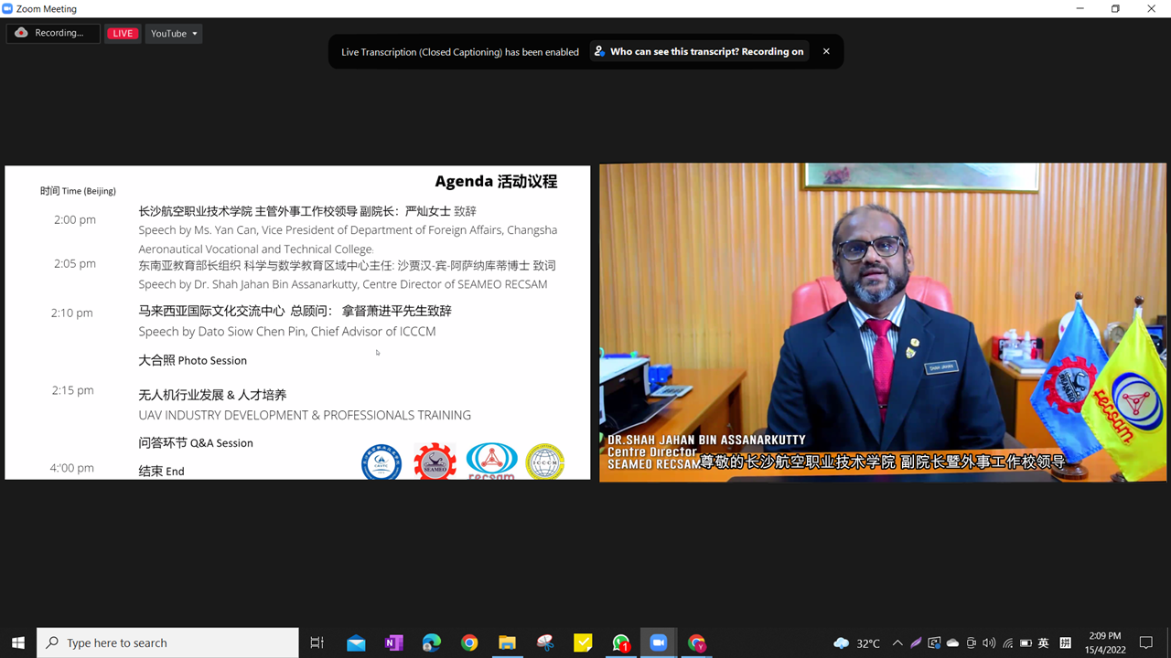
Task: Open the Wi-Fi network tray icon
Action: pyautogui.click(x=1008, y=643)
